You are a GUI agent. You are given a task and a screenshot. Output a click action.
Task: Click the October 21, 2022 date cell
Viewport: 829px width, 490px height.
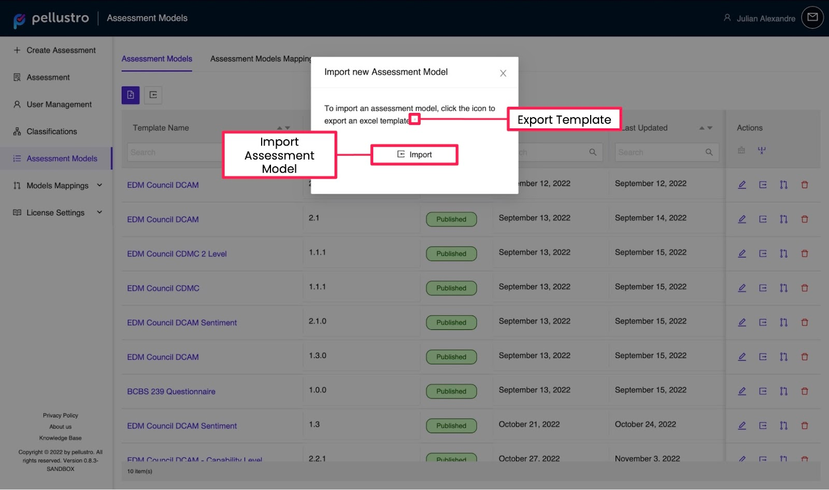[529, 424]
